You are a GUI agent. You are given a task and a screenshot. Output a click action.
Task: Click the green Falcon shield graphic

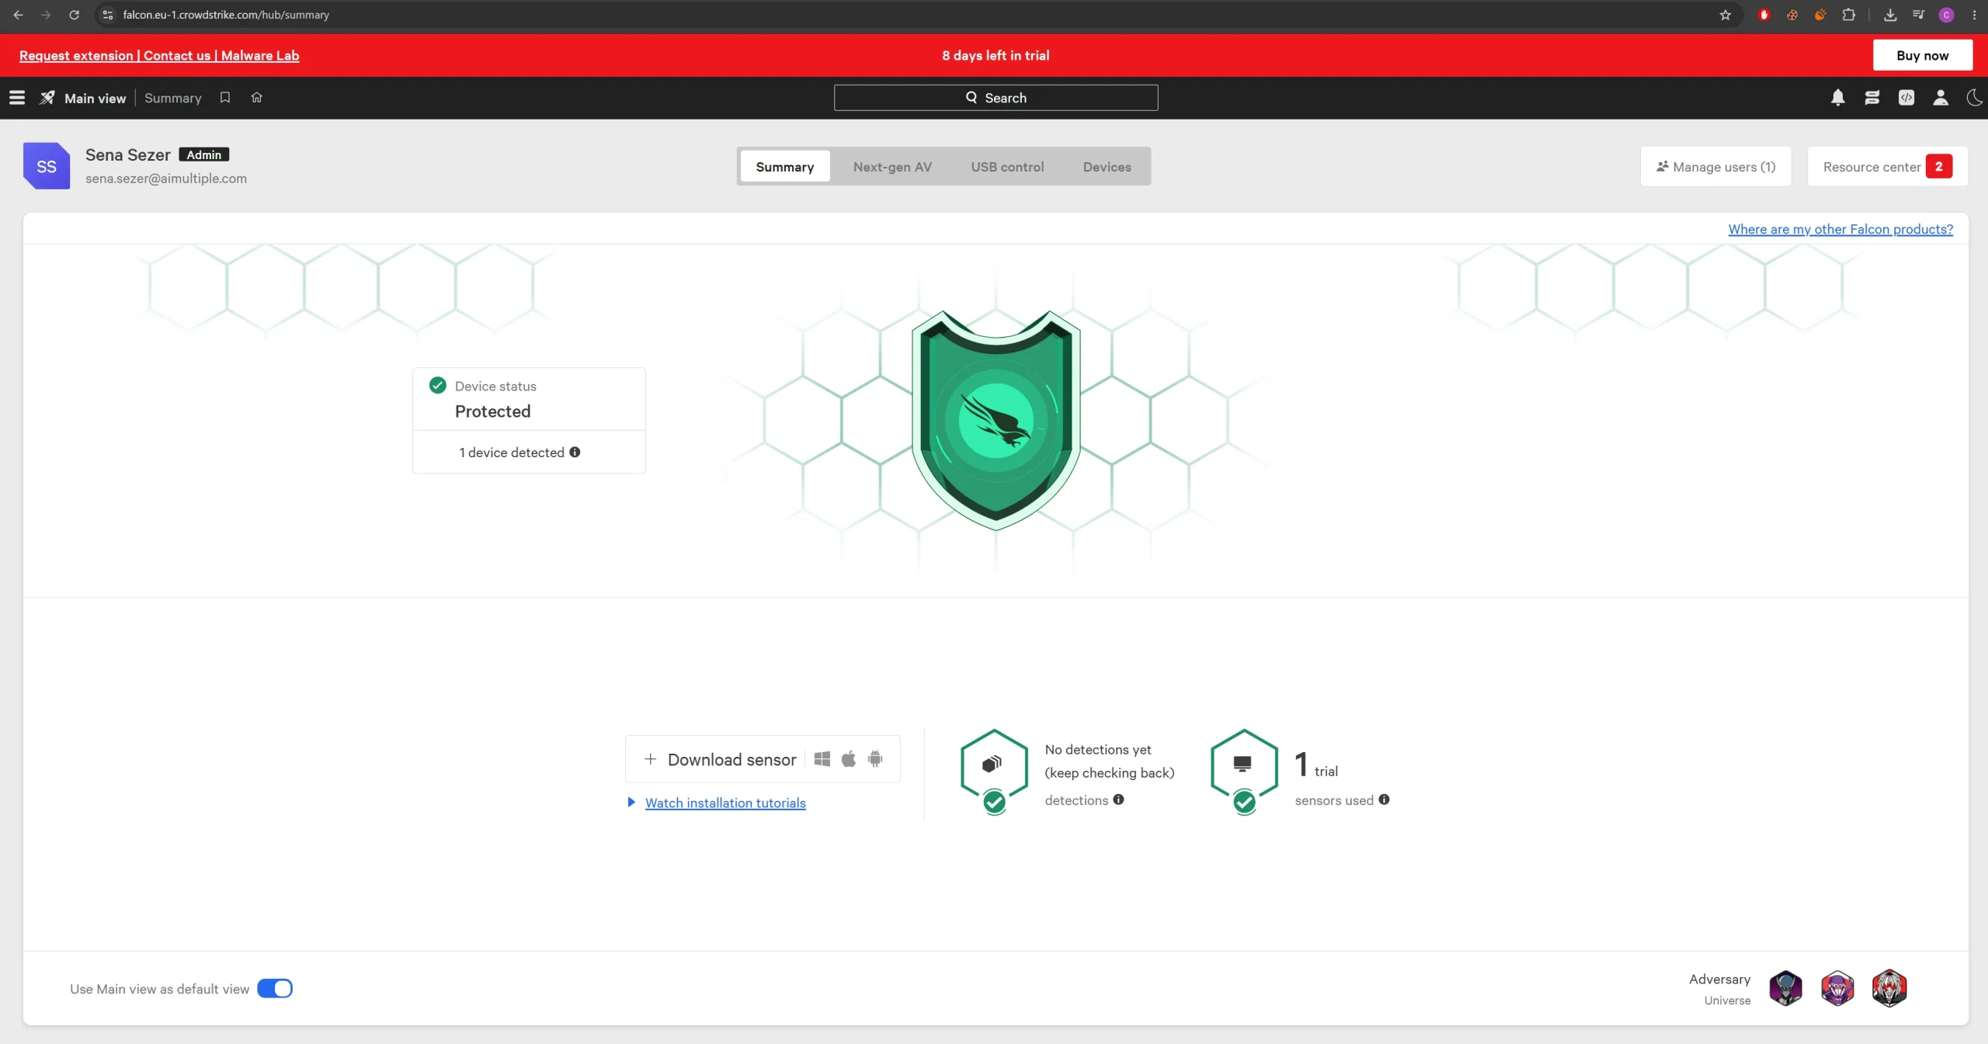[996, 420]
